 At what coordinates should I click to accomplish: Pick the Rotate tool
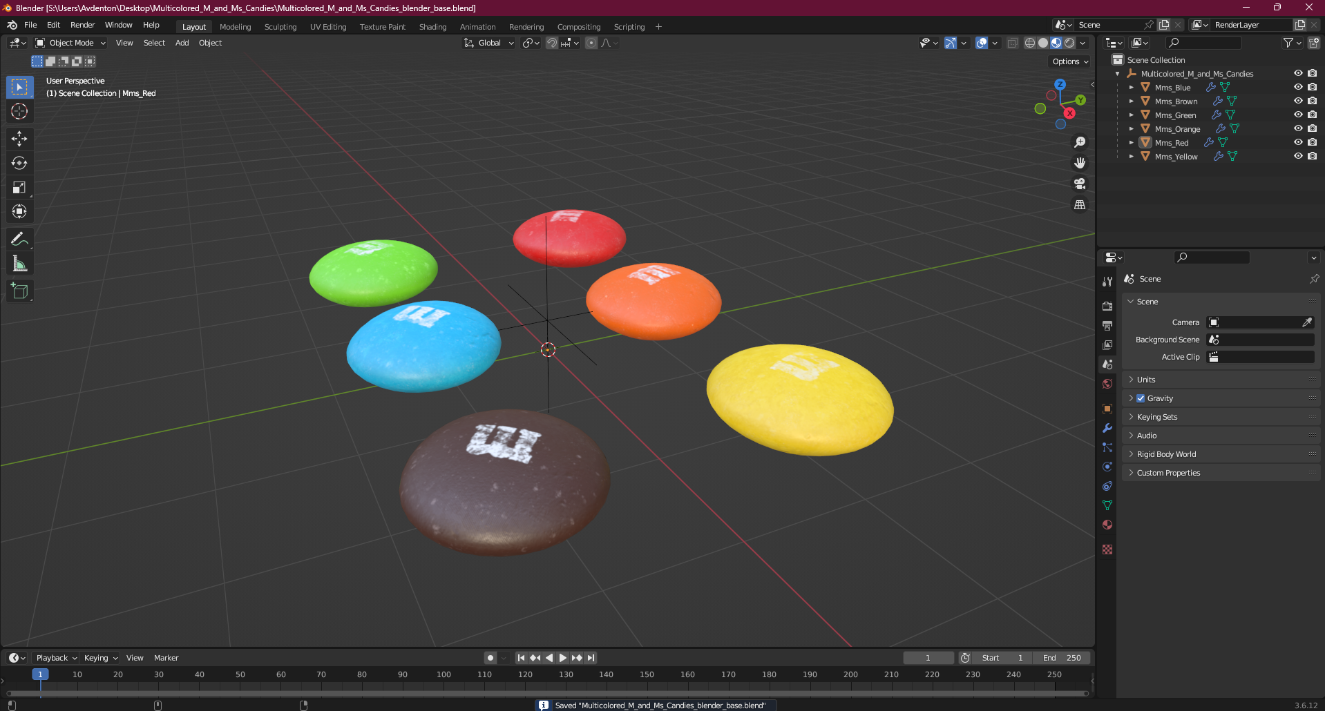pos(19,163)
